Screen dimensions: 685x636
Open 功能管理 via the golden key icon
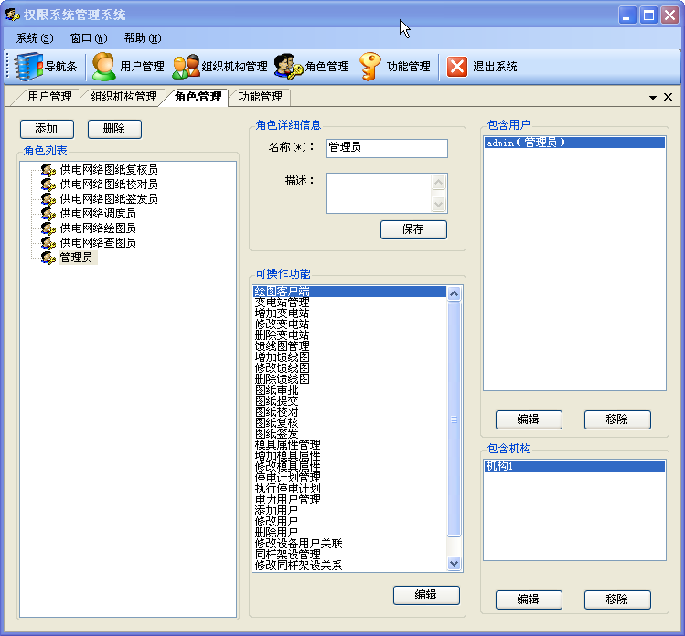370,67
